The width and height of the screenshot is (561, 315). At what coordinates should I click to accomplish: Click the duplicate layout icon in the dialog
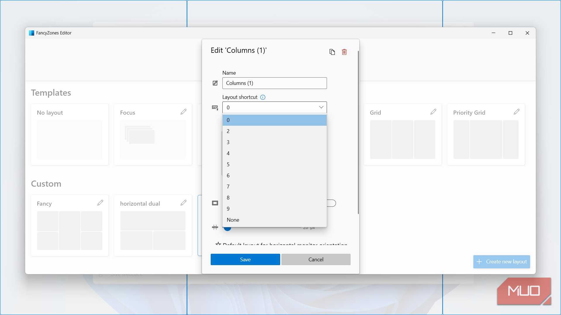[x=332, y=52]
